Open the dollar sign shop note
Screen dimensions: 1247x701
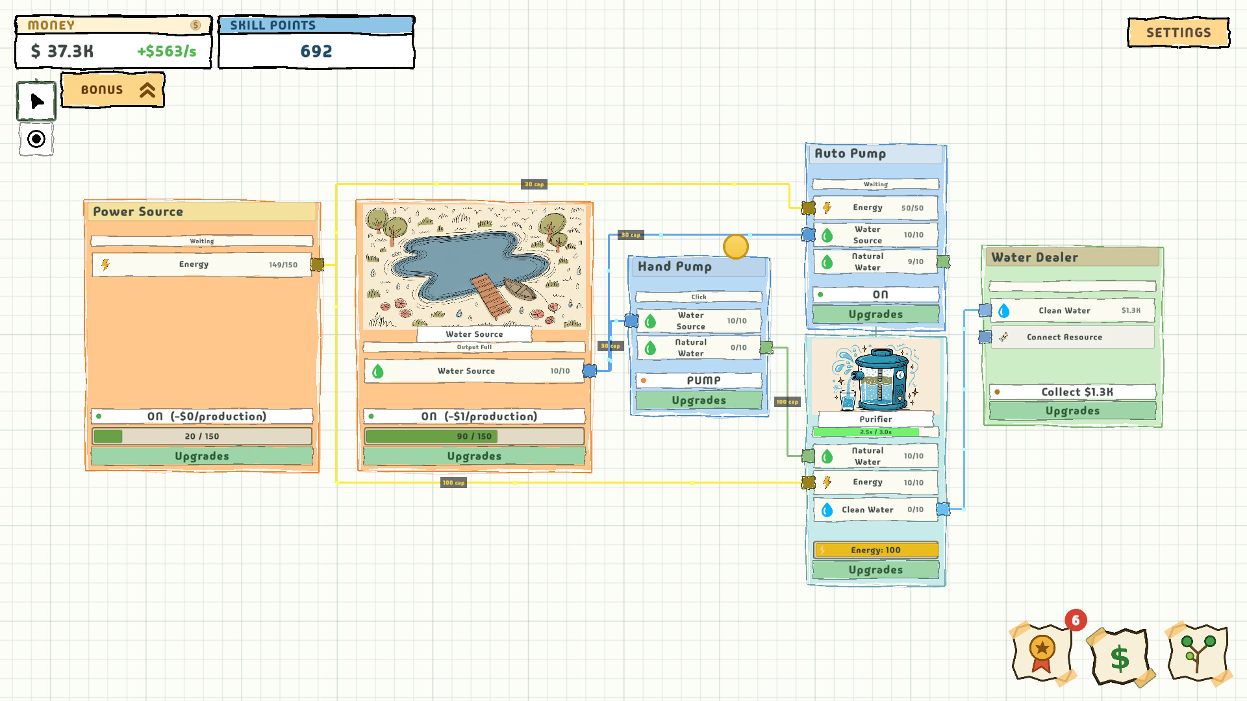(x=1120, y=658)
